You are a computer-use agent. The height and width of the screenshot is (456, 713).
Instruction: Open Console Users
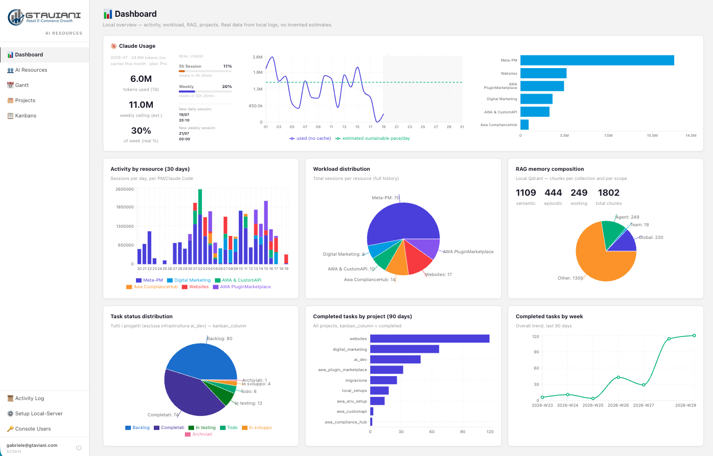click(x=45, y=429)
